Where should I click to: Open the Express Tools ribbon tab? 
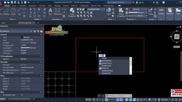click(96, 6)
